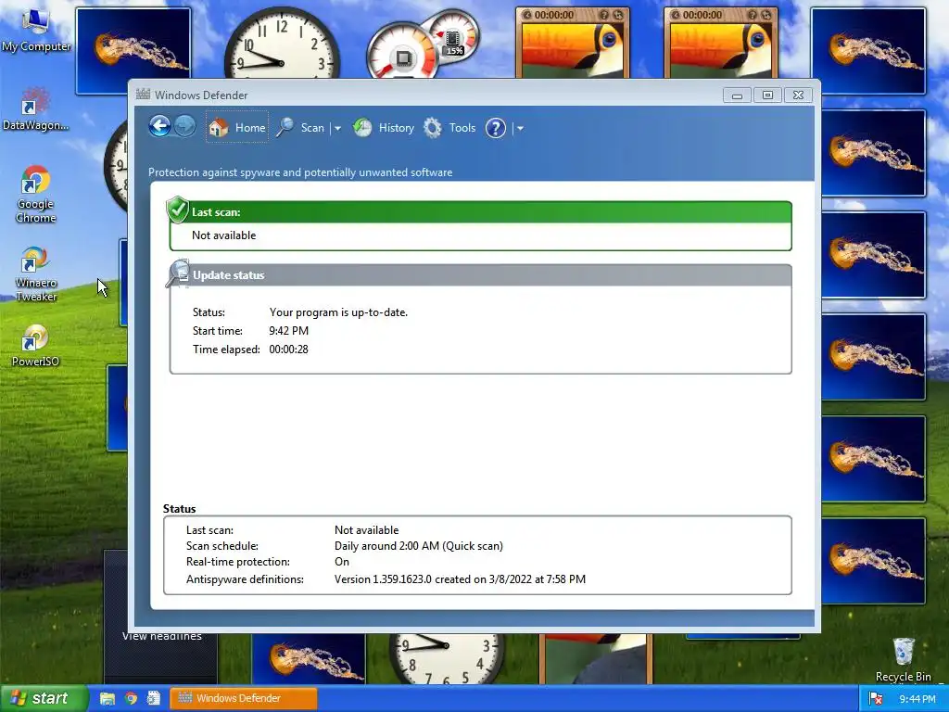Open the Winaero Tweaker shortcut
The height and width of the screenshot is (712, 949).
point(36,274)
